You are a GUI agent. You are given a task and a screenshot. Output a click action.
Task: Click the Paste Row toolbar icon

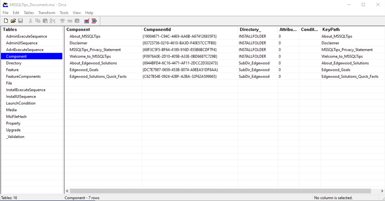point(77,21)
